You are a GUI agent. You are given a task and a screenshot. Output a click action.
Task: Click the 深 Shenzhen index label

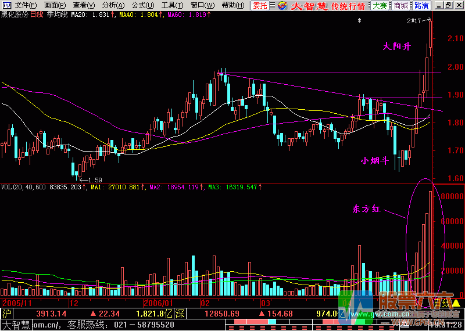point(183,314)
